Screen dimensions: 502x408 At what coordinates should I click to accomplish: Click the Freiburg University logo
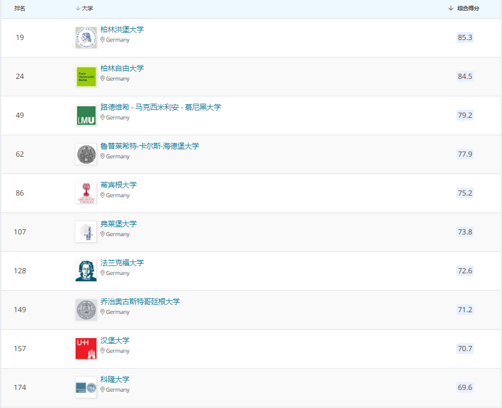86,232
